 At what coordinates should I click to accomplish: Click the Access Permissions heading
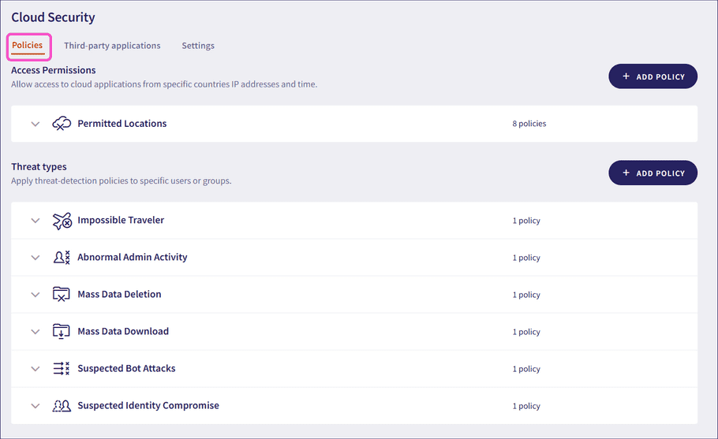[x=53, y=70]
